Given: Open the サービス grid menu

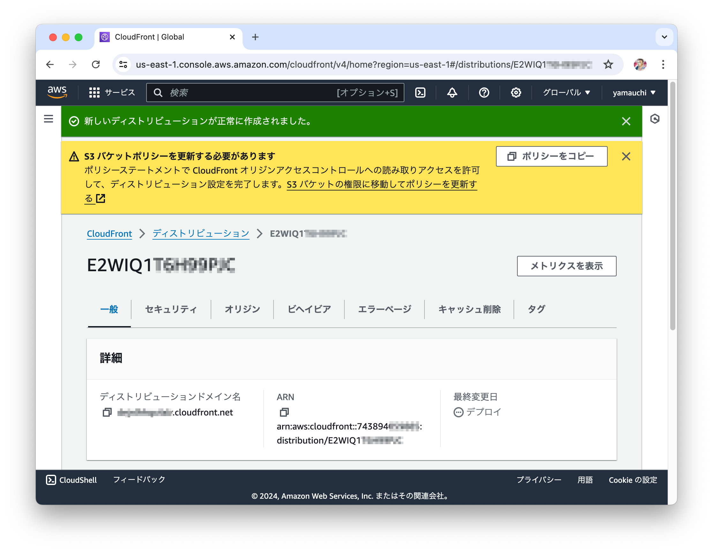Looking at the screenshot, I should [112, 93].
